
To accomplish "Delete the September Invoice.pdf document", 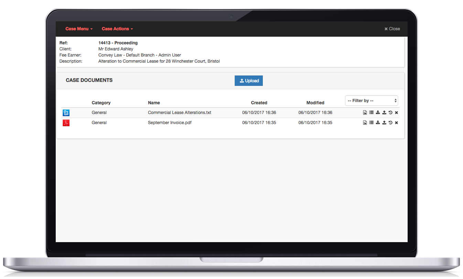I will click(x=396, y=123).
